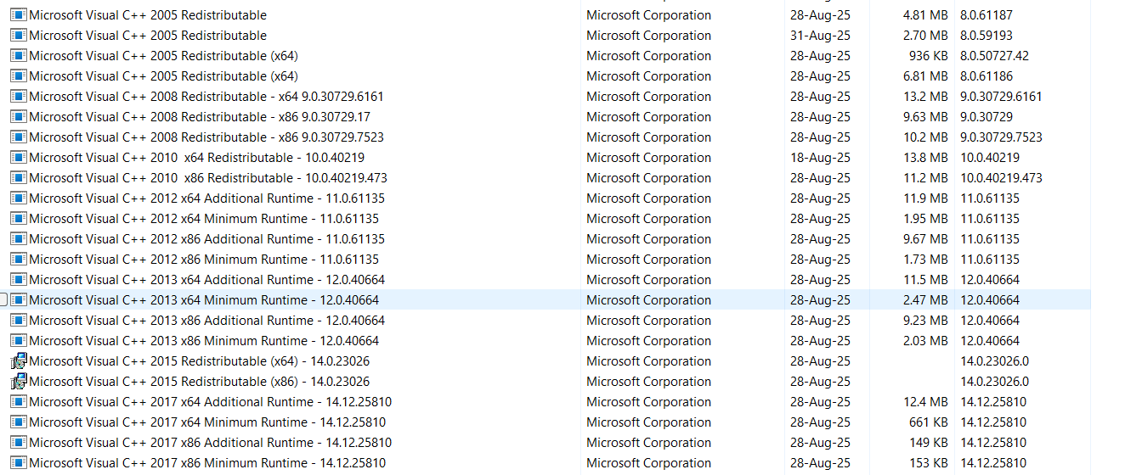Click the 31-Aug-25 install date cell
1125x475 pixels.
pos(820,36)
